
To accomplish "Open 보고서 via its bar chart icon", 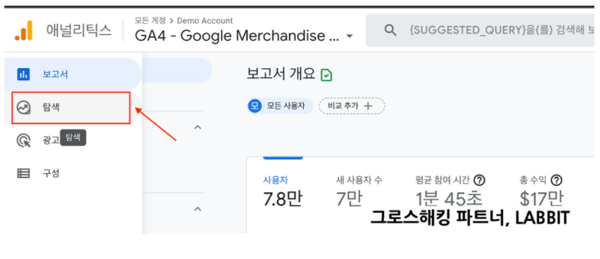I will point(23,74).
